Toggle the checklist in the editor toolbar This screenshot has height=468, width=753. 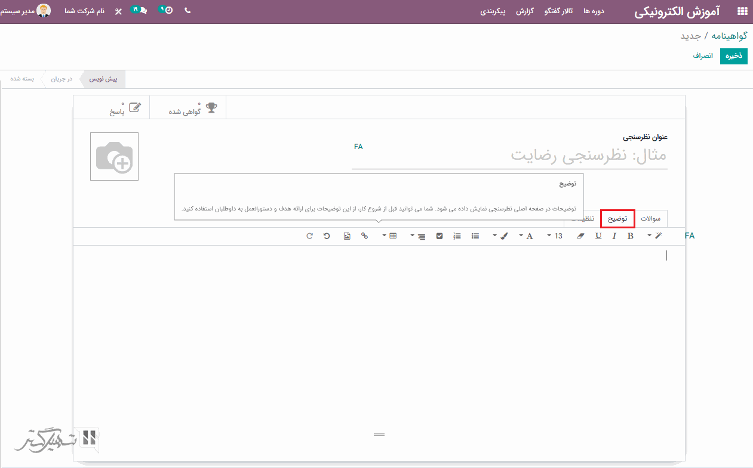pyautogui.click(x=439, y=236)
